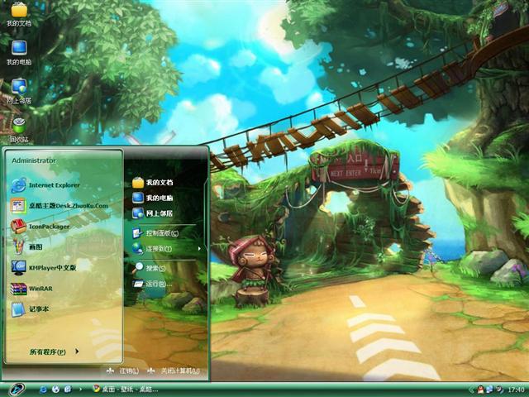529x397 pixels.
Task: Launch IconPackager from the start menu
Action: click(x=41, y=227)
